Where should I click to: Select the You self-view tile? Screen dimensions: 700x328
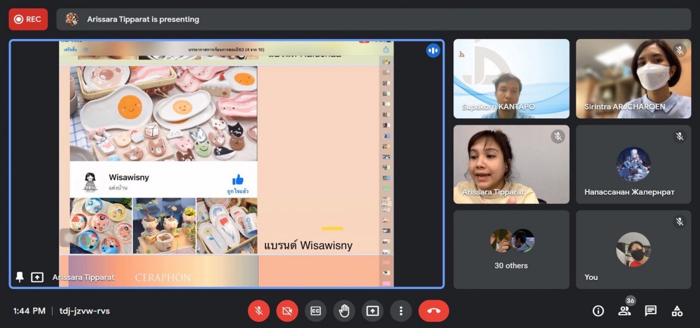(x=634, y=249)
